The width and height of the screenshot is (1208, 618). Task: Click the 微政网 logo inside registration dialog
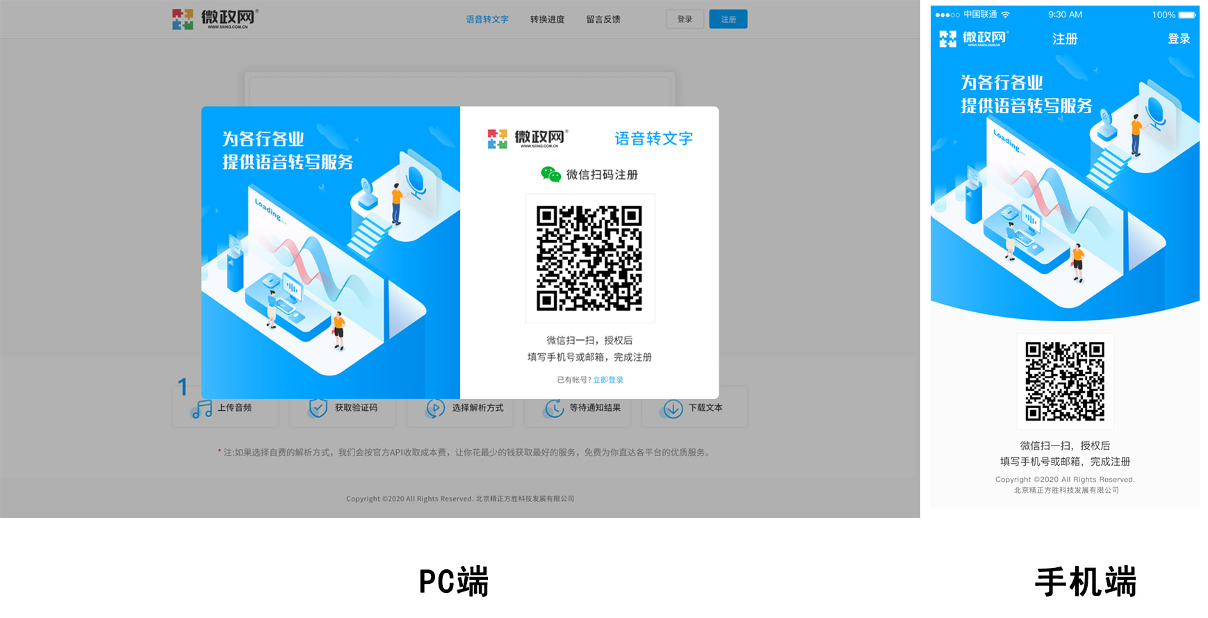pyautogui.click(x=528, y=138)
